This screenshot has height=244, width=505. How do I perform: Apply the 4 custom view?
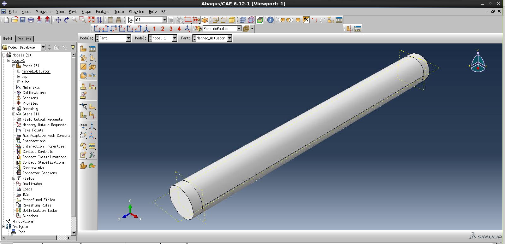(179, 29)
